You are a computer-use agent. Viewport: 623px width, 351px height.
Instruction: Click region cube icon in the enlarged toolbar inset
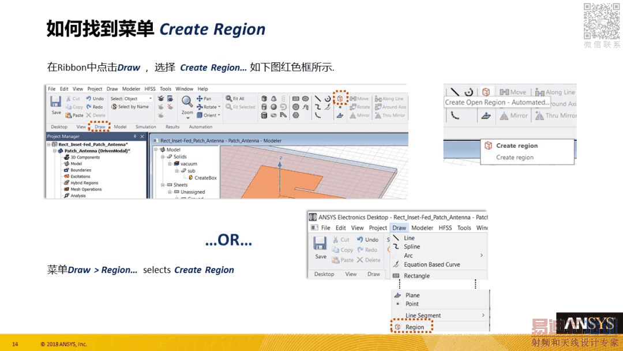pyautogui.click(x=486, y=92)
